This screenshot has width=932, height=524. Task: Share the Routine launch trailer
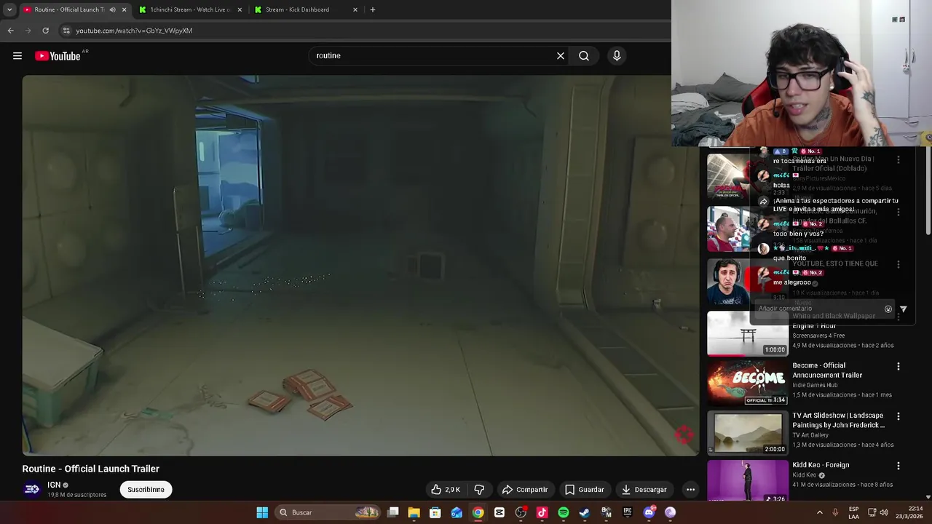click(525, 490)
